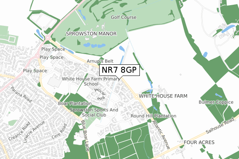Select the FOUR ACRES label
The height and width of the screenshot is (159, 239).
tap(199, 142)
